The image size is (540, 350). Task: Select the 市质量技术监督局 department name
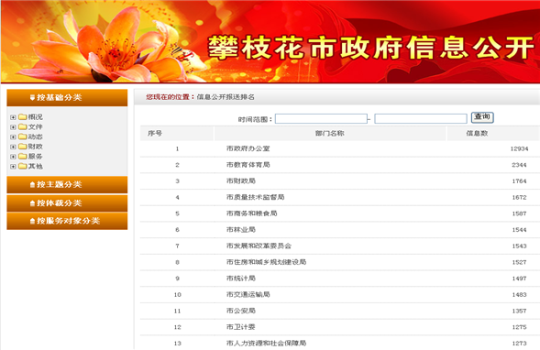256,197
